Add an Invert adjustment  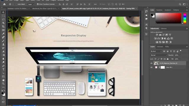157,42
